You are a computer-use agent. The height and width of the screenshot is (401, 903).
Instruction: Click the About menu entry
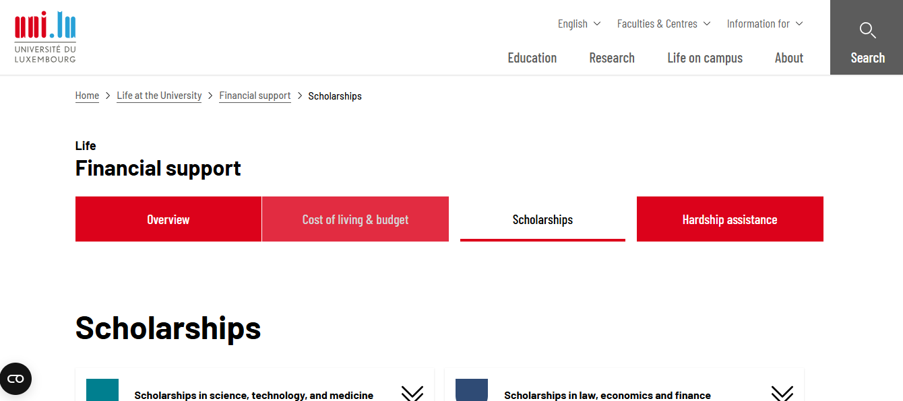tap(788, 58)
